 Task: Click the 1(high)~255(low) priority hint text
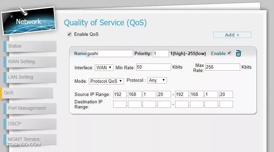[x=188, y=53]
